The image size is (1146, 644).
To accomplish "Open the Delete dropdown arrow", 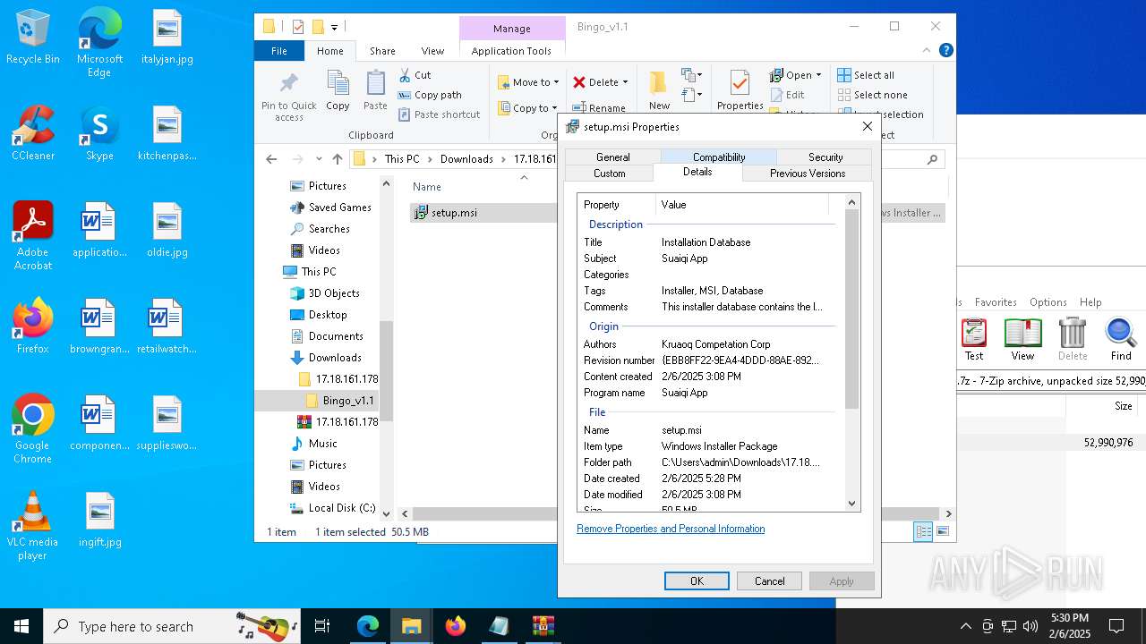I will coord(625,82).
